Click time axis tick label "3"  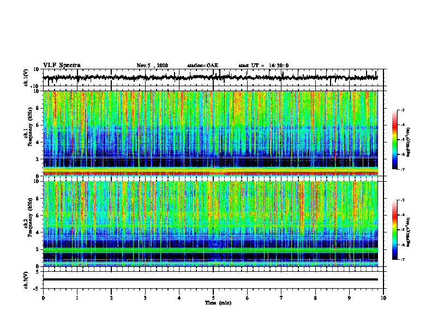pos(145,298)
